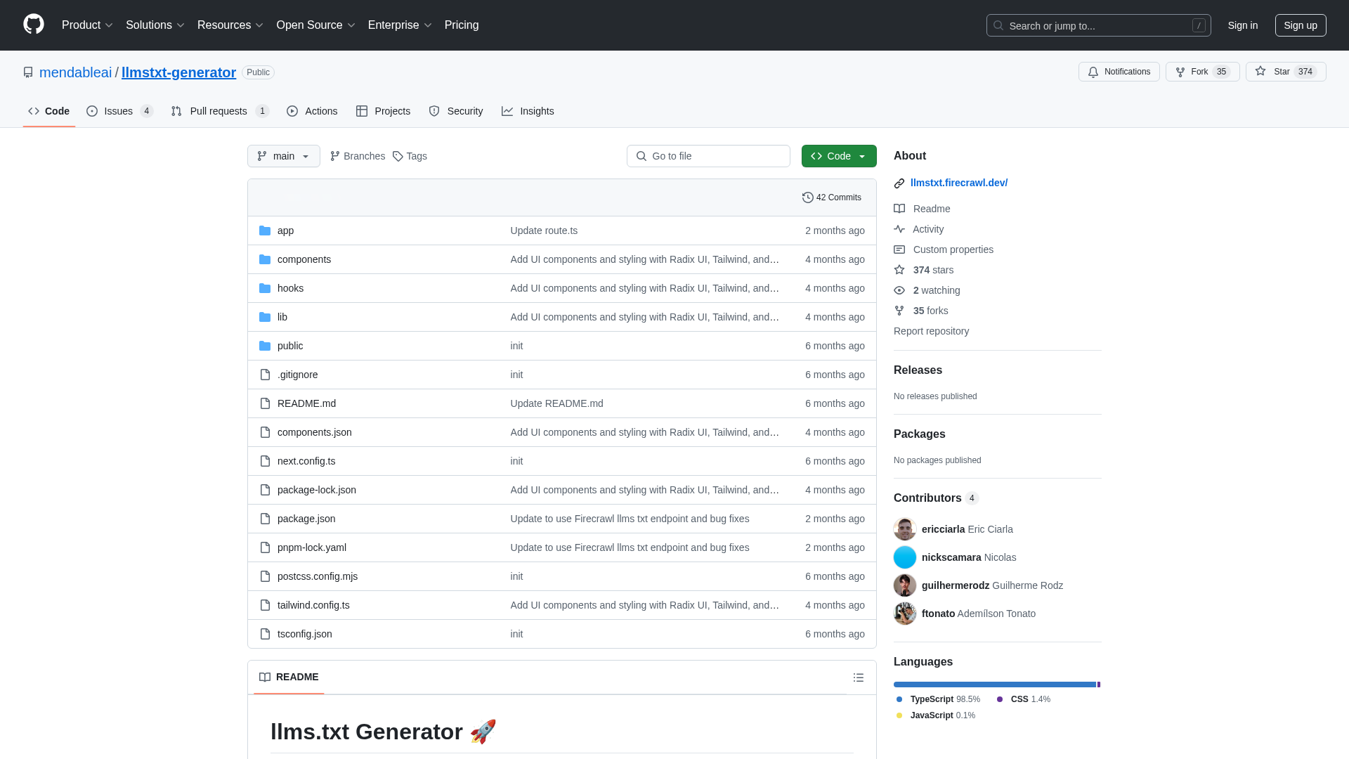The image size is (1349, 759).
Task: Open the main branch selector dropdown
Action: (284, 156)
